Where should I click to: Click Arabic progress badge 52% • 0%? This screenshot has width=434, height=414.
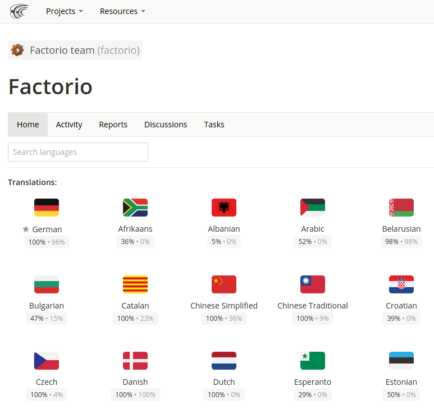pyautogui.click(x=313, y=241)
